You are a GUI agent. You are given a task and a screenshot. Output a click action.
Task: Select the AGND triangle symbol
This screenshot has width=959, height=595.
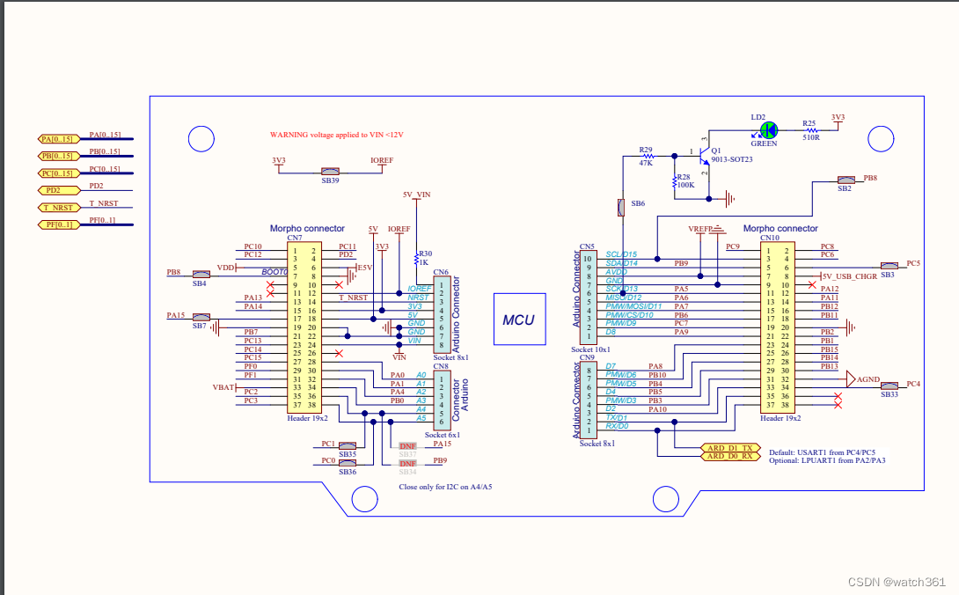click(851, 379)
